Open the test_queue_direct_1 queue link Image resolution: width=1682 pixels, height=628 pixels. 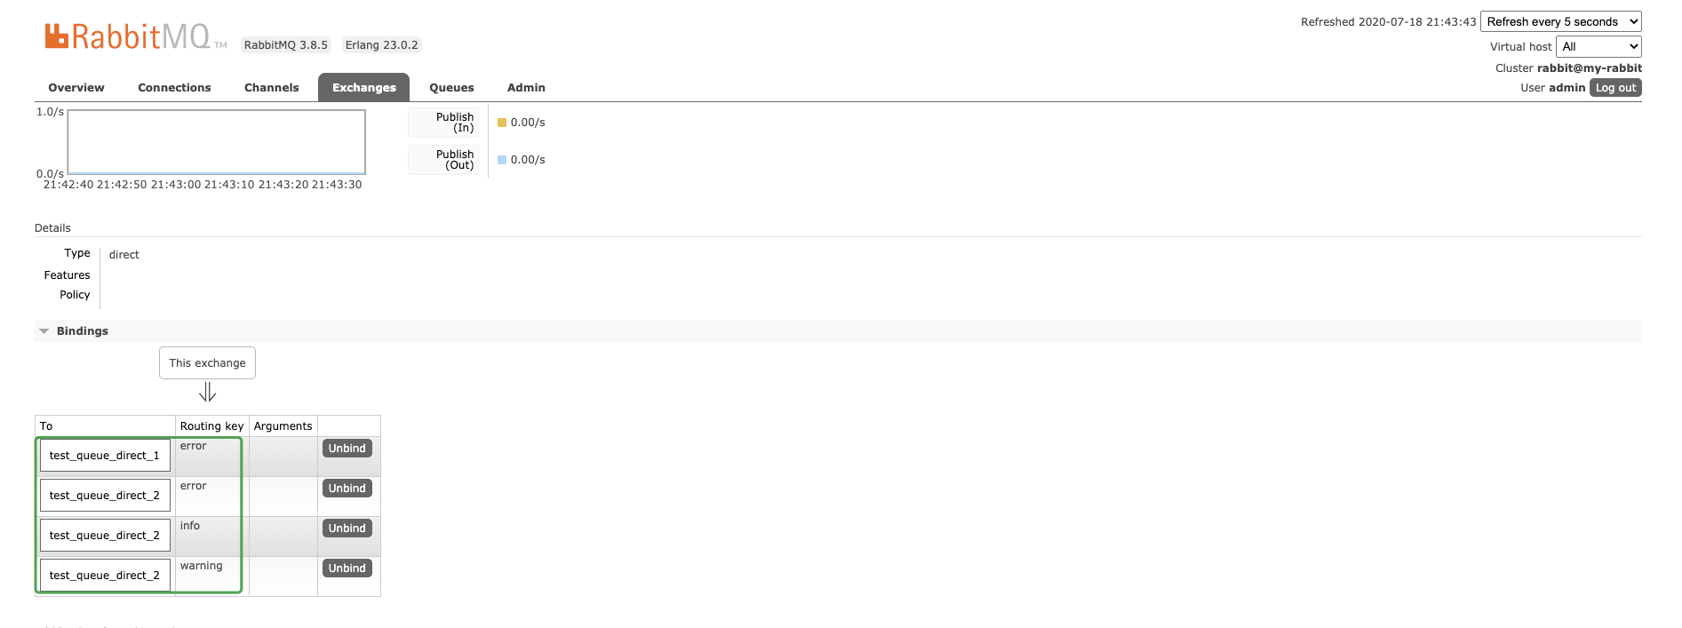[105, 456]
